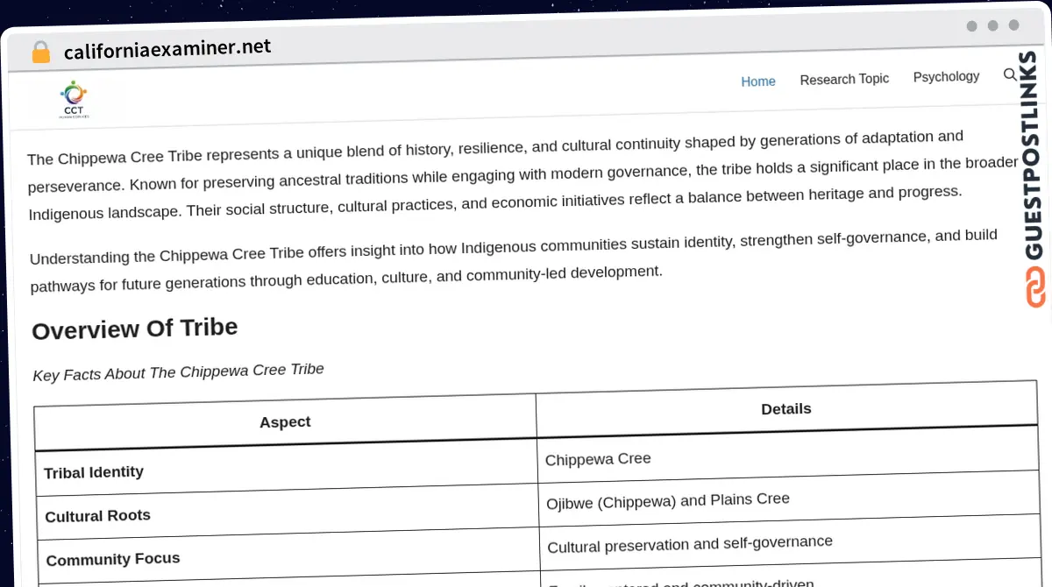Screen dimensions: 1052x587
Task: Click the GuestPostLinks chain logo icon
Action: (x=1035, y=287)
